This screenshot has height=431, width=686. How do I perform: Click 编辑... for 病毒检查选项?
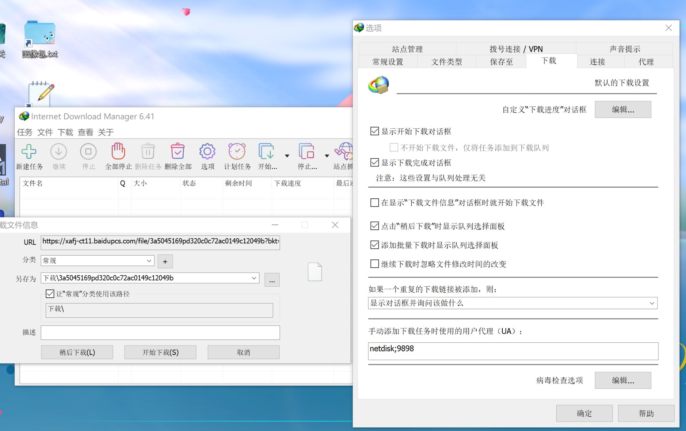[x=623, y=380]
